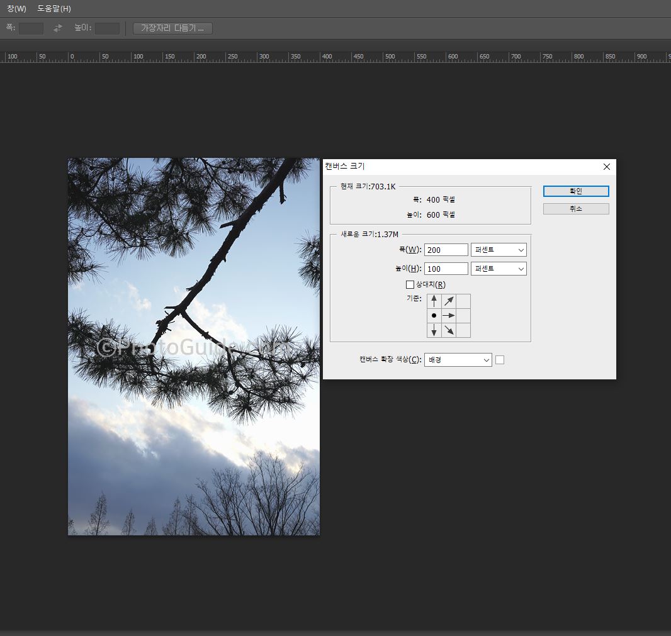Image resolution: width=671 pixels, height=636 pixels.
Task: Expand the 캔버스 확장 색상 dropdown
Action: pyautogui.click(x=458, y=360)
